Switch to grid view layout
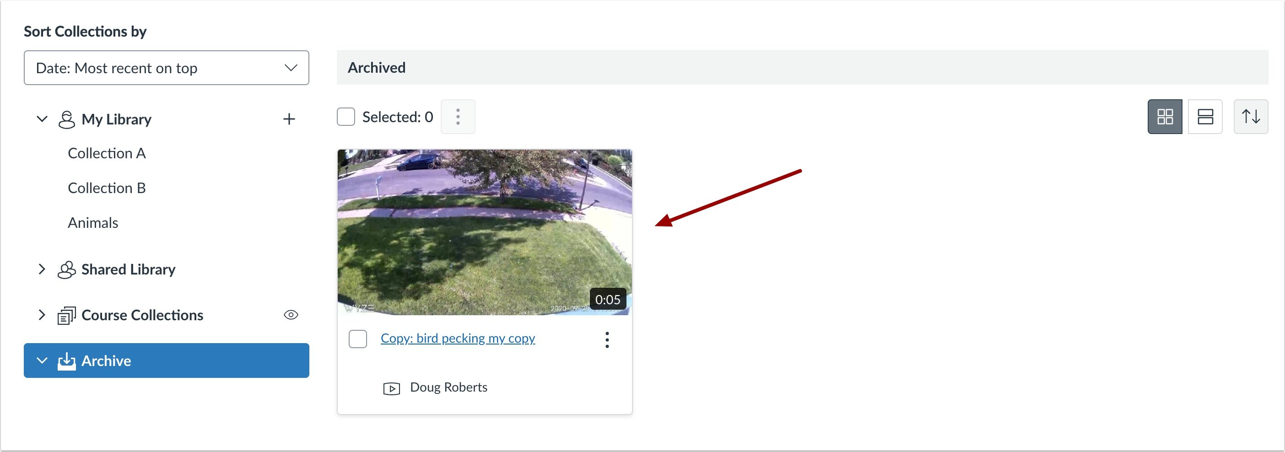Image resolution: width=1285 pixels, height=452 pixels. click(1164, 116)
